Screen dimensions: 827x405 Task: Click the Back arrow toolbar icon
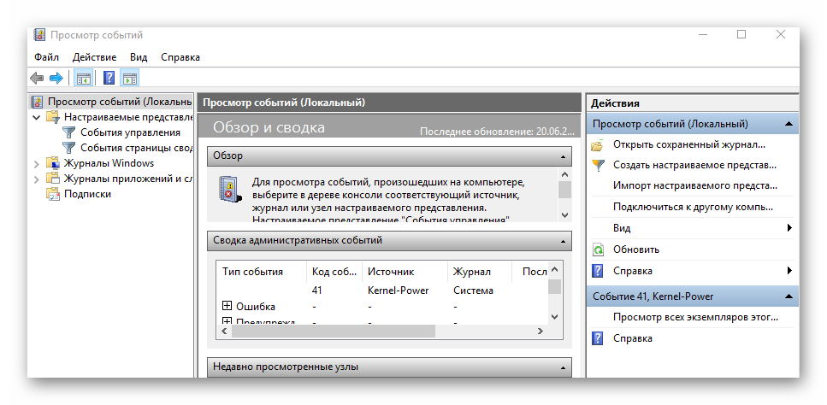37,79
